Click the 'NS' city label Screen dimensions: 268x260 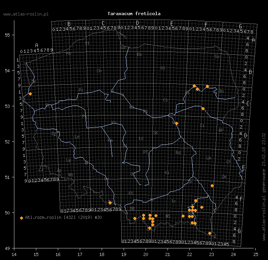168,216
